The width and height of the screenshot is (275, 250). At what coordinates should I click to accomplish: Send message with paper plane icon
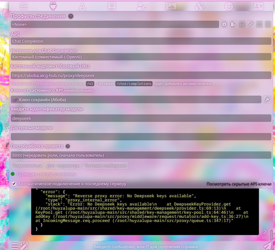click(267, 246)
